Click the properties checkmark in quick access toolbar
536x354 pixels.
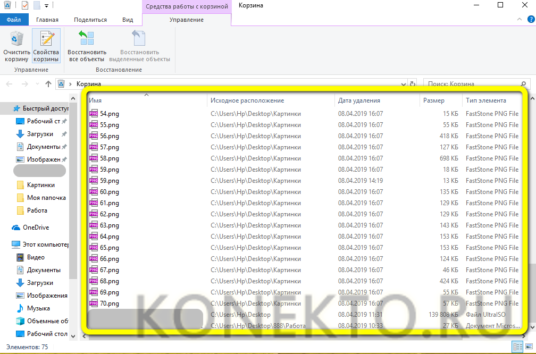[24, 5]
